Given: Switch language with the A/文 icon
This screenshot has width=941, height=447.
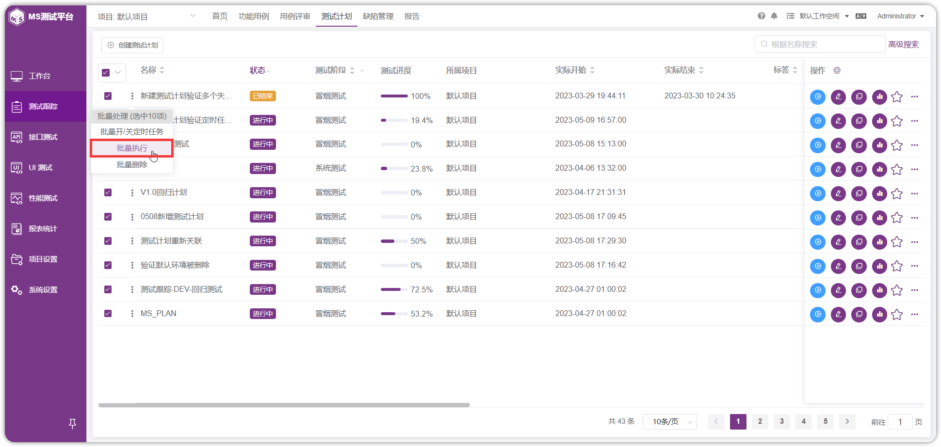Looking at the screenshot, I should click(861, 16).
